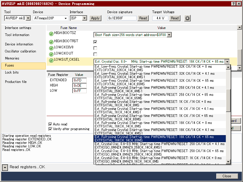243x182 pixels.
Task: Click the green check icon beside LOW.SUT_CKSEL
Action: pos(51,60)
